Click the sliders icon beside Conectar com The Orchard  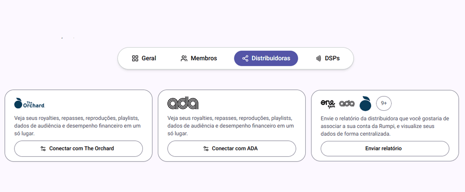point(43,149)
